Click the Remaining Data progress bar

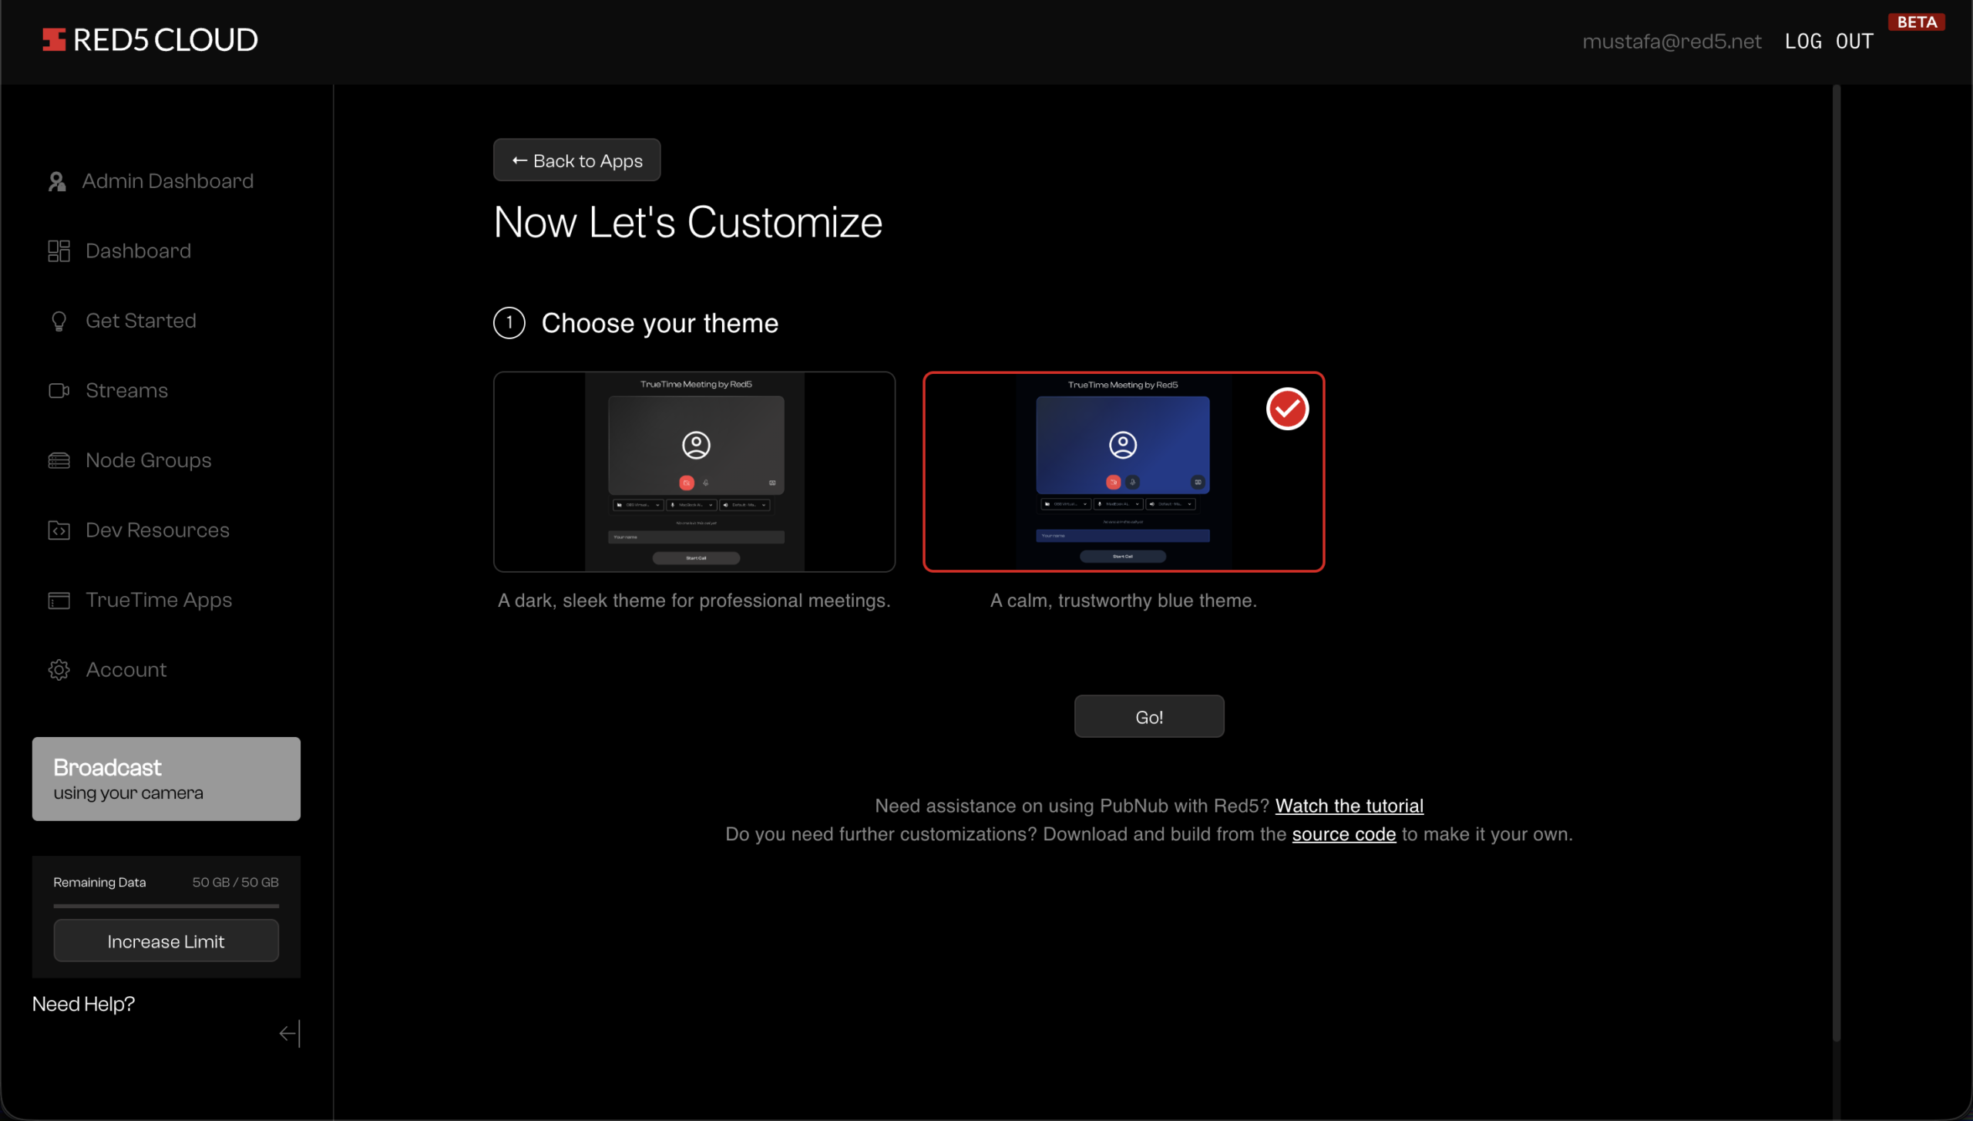pyautogui.click(x=166, y=907)
